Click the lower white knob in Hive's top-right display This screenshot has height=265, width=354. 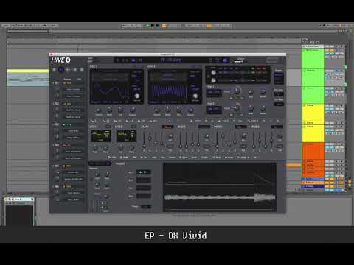[x=213, y=80]
